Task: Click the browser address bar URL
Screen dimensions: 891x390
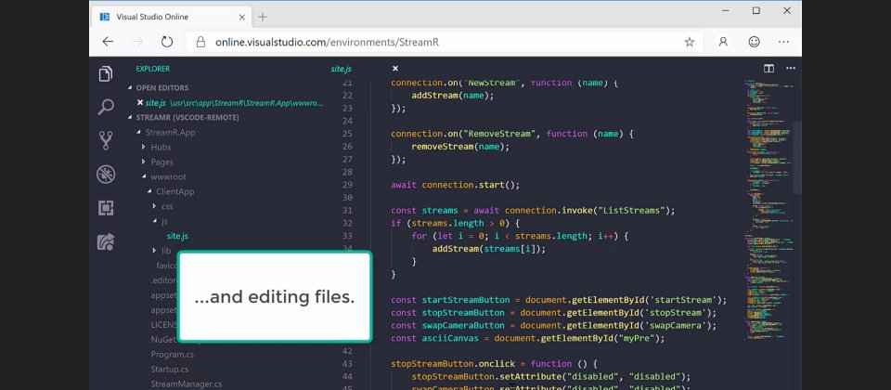Action: click(327, 42)
